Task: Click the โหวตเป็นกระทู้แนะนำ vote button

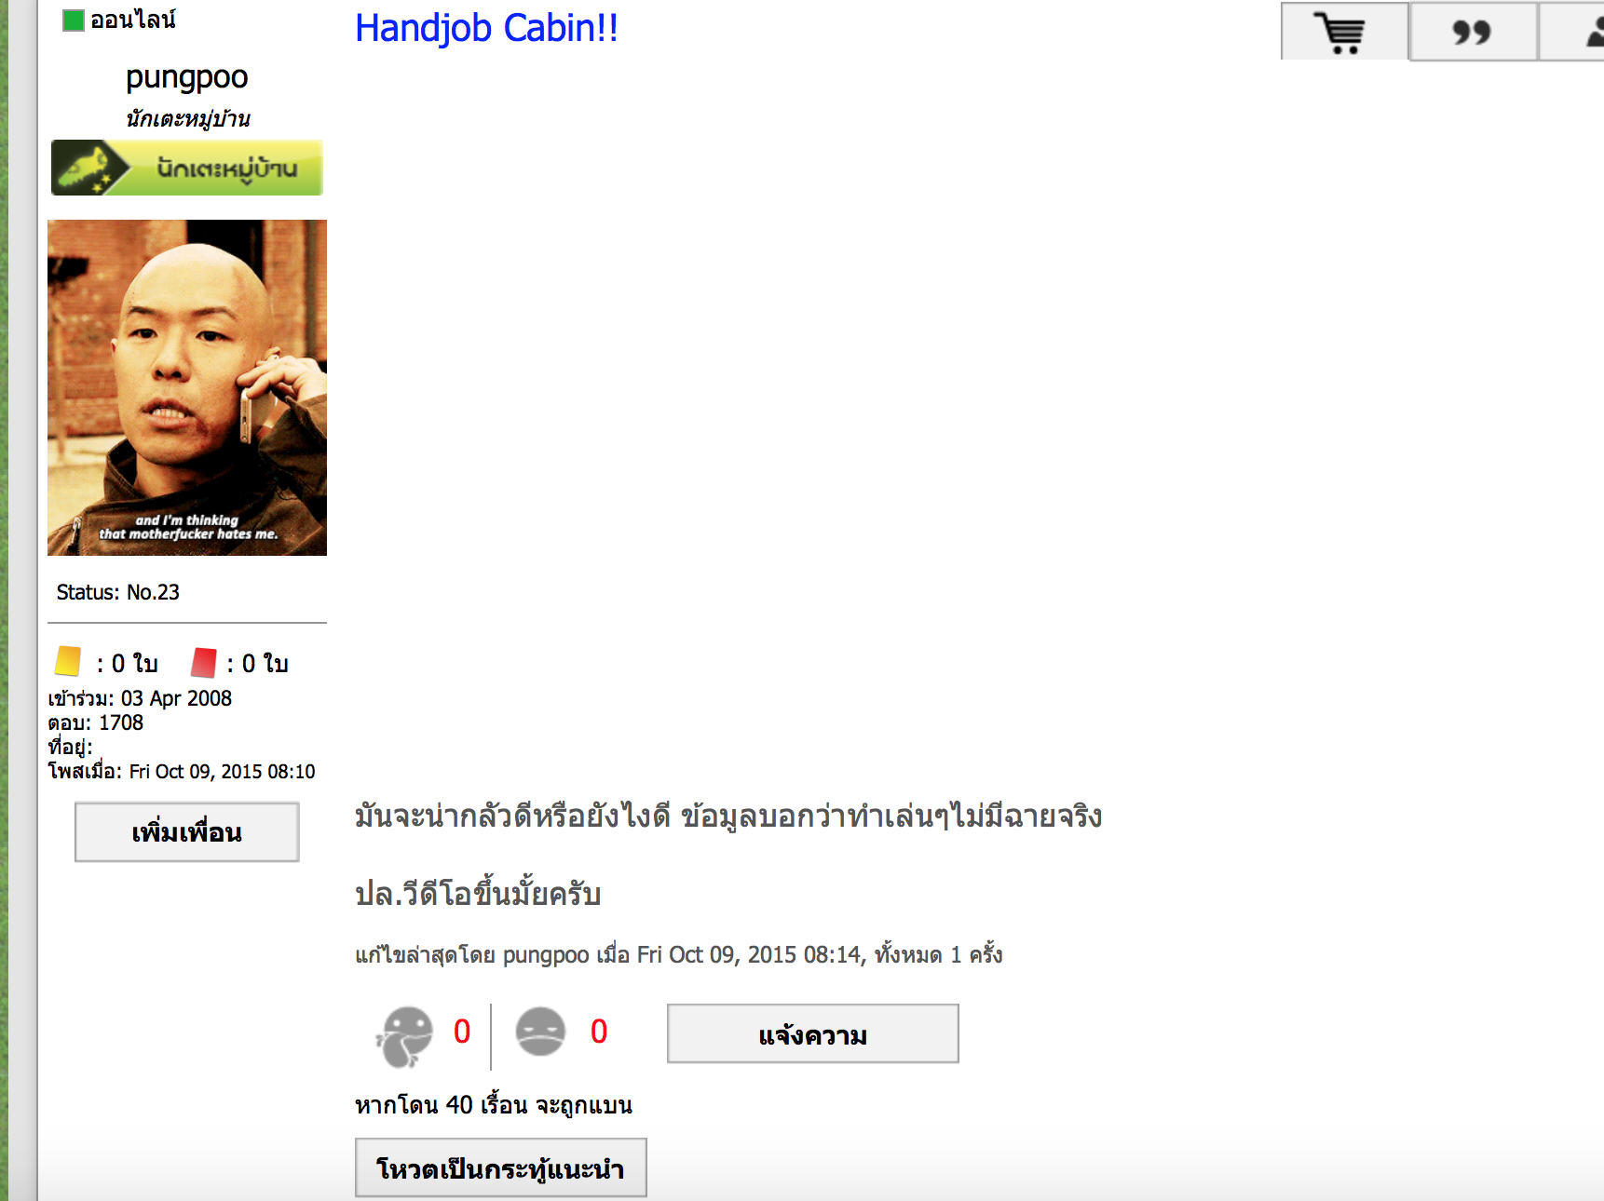Action: tap(501, 1167)
